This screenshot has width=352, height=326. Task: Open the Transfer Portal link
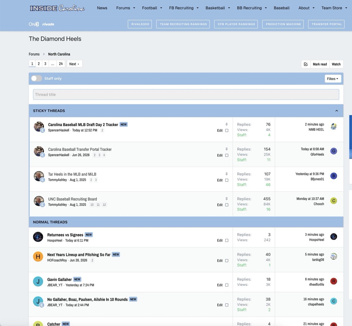coord(326,24)
